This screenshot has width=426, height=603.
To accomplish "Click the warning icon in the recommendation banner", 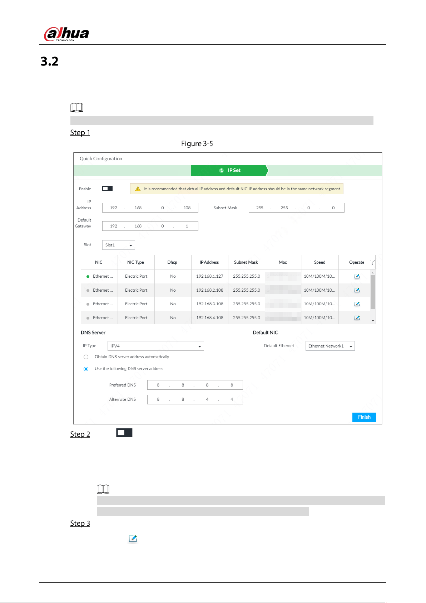I will (x=138, y=189).
